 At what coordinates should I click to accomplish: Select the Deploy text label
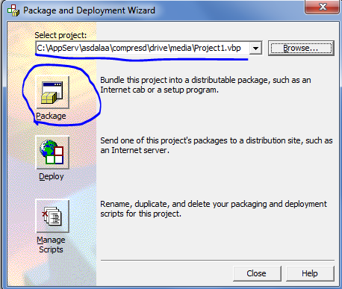tap(52, 176)
